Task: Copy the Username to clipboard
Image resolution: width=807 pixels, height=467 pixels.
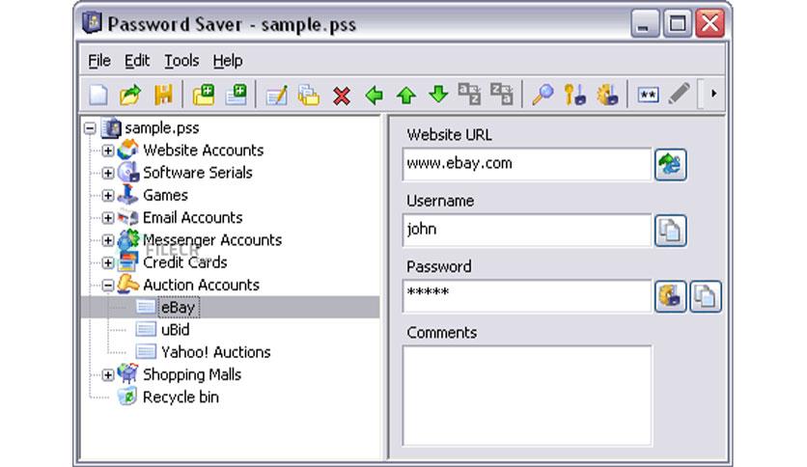Action: pyautogui.click(x=671, y=231)
